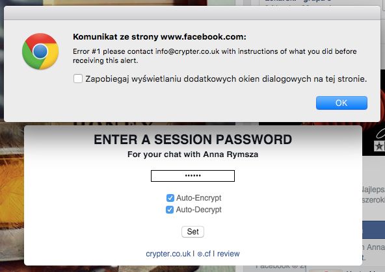Click OK to dismiss the alert
The width and height of the screenshot is (385, 272).
[x=341, y=103]
